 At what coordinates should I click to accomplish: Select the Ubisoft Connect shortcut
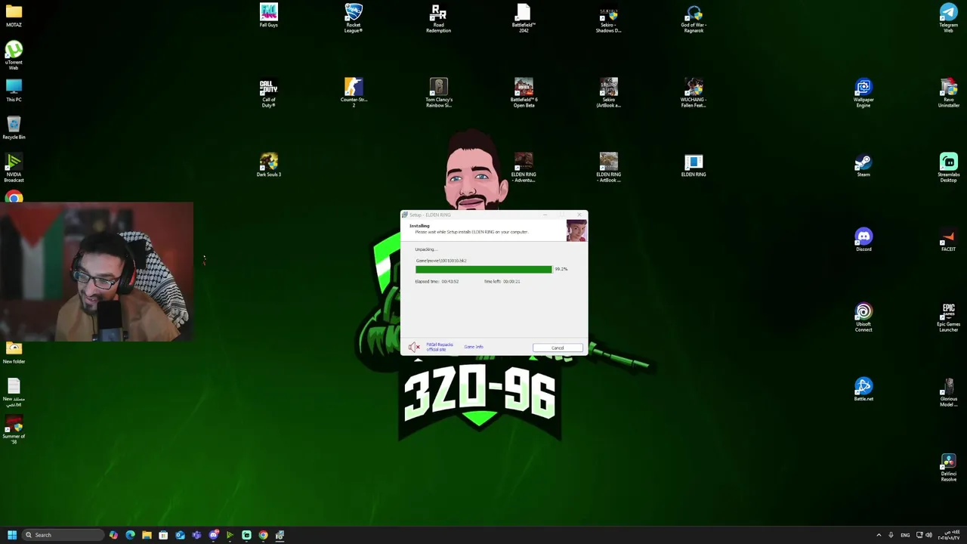coord(864,317)
